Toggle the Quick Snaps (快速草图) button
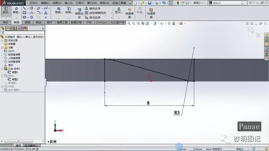The height and width of the screenshot is (151, 269). [151, 13]
